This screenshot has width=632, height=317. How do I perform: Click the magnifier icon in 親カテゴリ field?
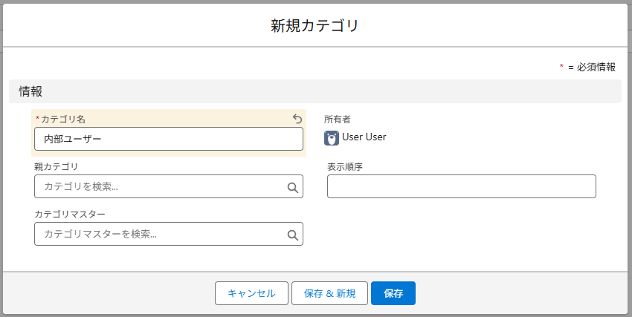(x=293, y=187)
